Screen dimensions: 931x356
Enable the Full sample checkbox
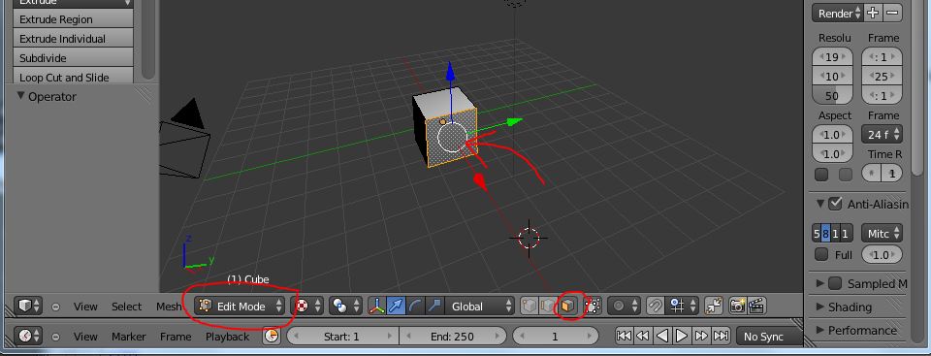[x=821, y=255]
